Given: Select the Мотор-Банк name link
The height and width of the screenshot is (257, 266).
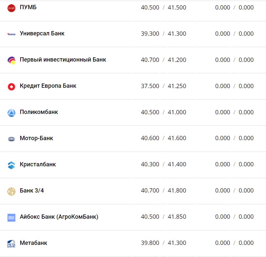Looking at the screenshot, I should coord(36,138).
